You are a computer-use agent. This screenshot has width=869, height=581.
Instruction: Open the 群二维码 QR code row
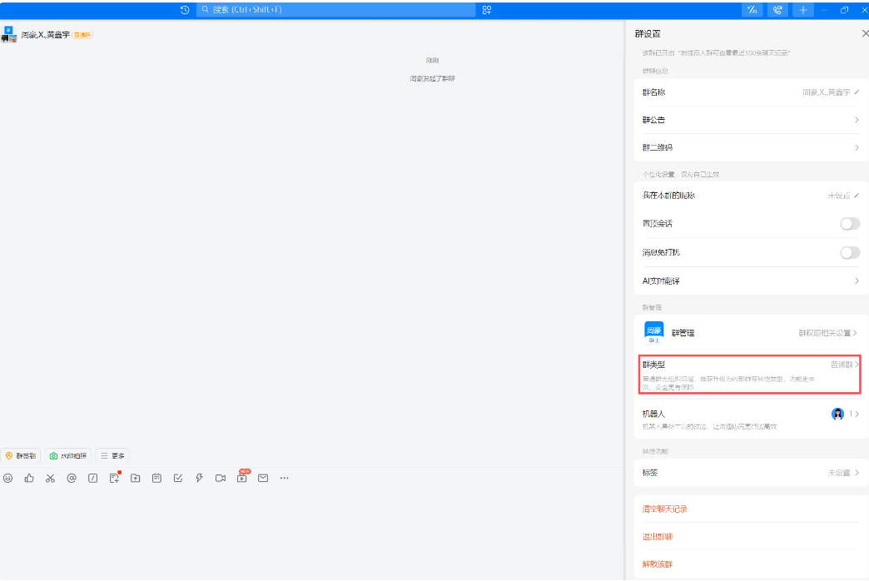[750, 147]
